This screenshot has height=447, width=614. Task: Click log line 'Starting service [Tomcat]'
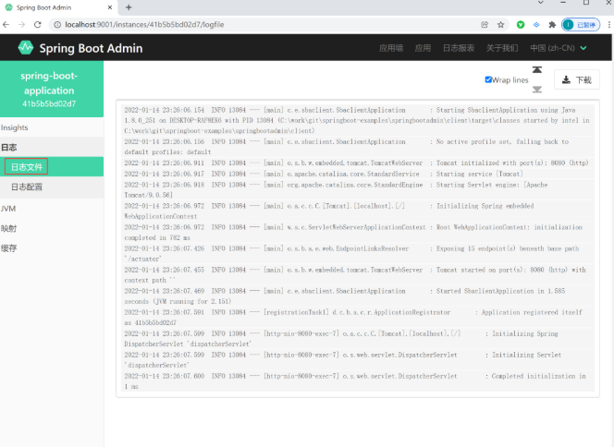358,174
